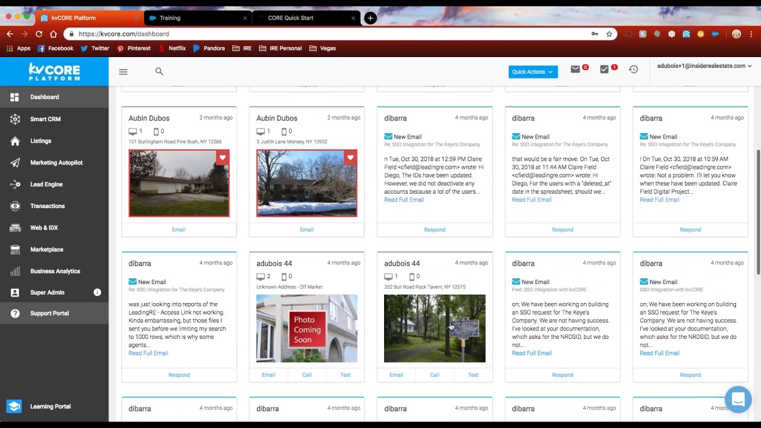
Task: Click the heart on Burlingham Road photo
Action: 222,158
